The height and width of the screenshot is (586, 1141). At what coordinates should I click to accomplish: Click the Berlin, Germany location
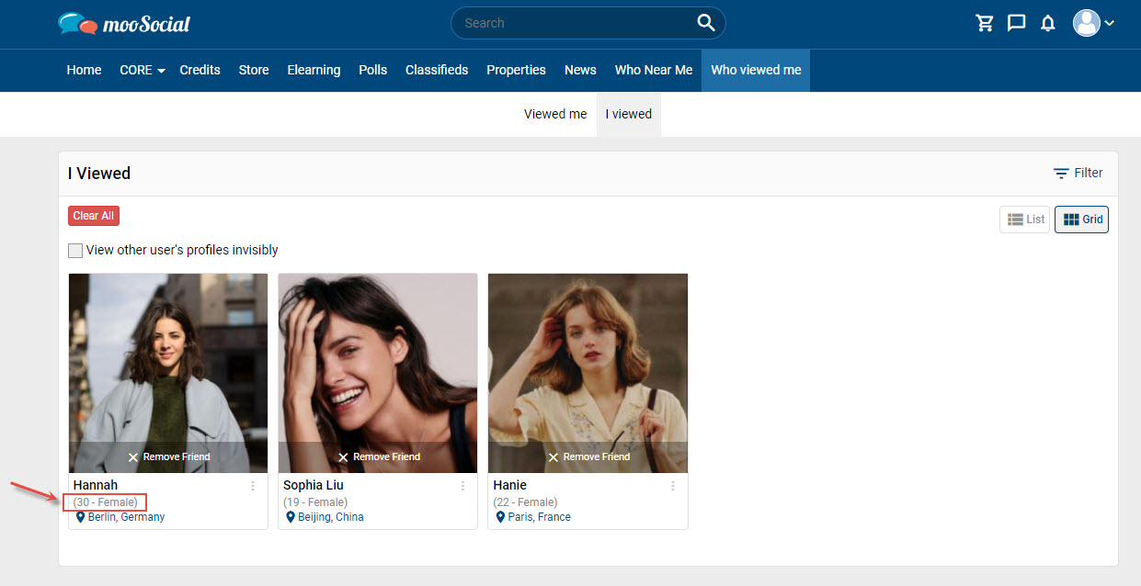[127, 517]
